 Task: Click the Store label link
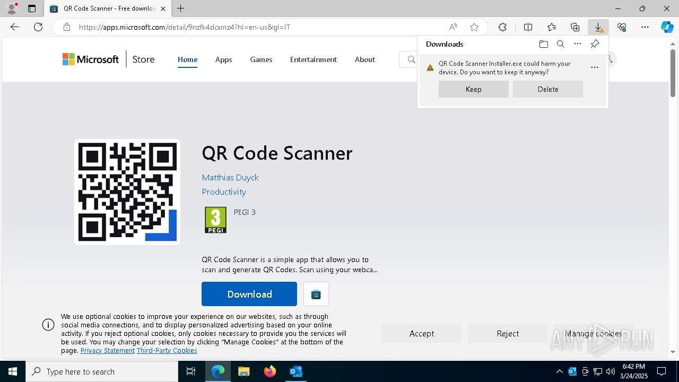click(143, 59)
